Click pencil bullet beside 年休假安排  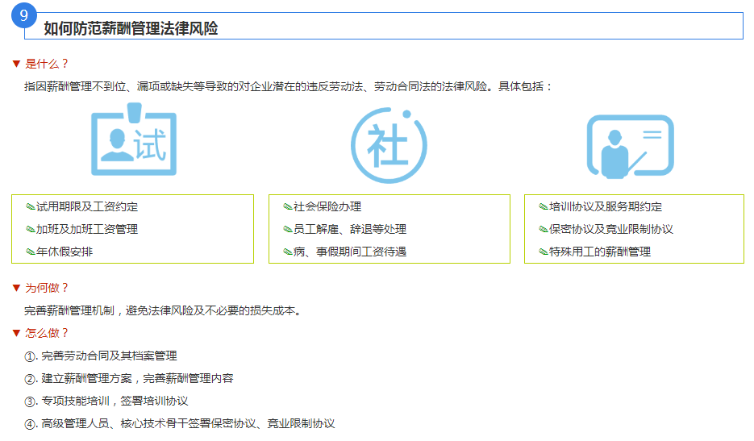pyautogui.click(x=31, y=252)
